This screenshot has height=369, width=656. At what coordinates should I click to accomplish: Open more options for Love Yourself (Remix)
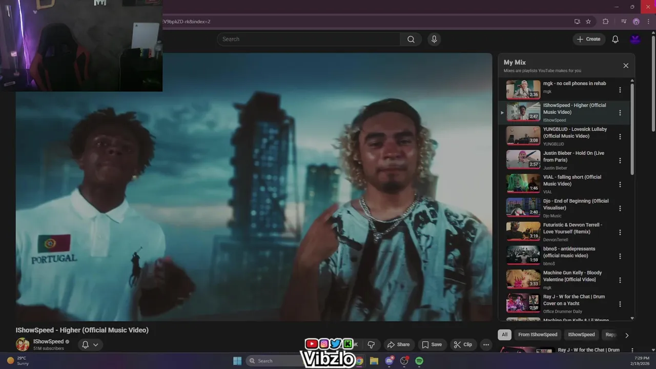point(620,232)
